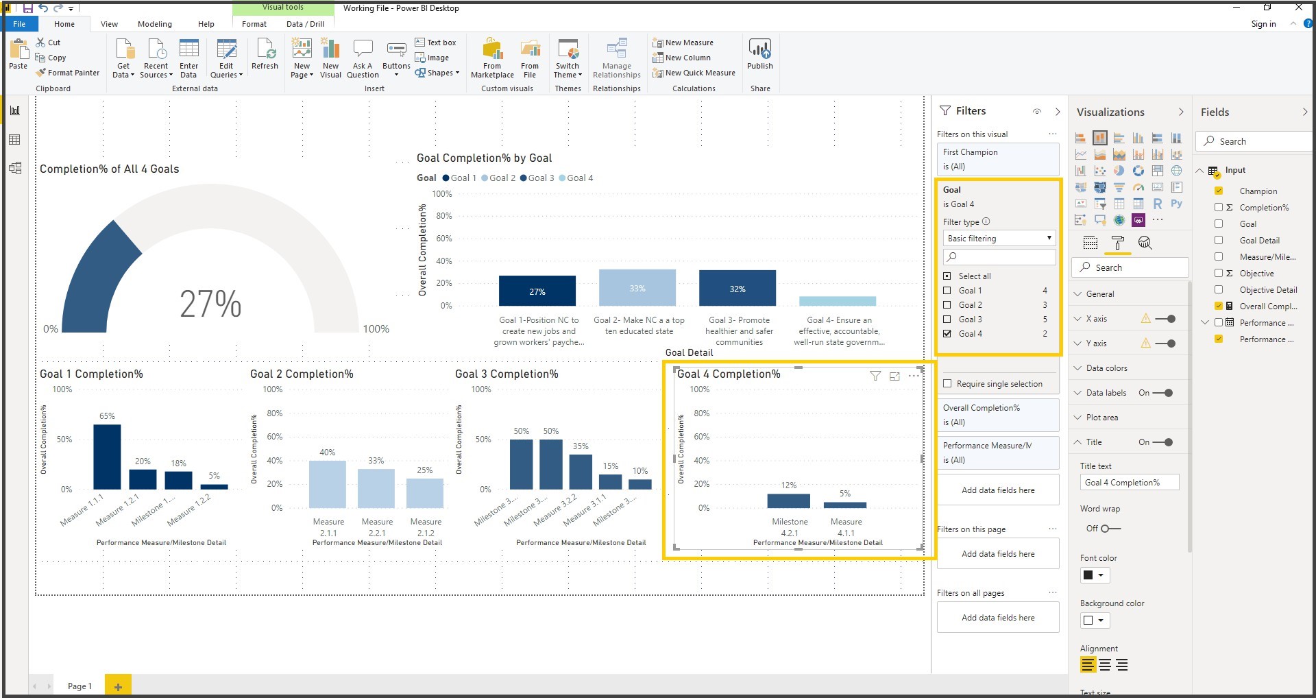Open the Format ribbon tab

254,24
